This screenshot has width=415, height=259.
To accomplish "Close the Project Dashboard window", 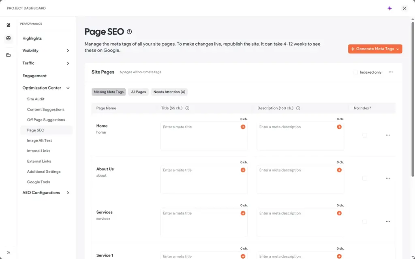I will [x=404, y=8].
